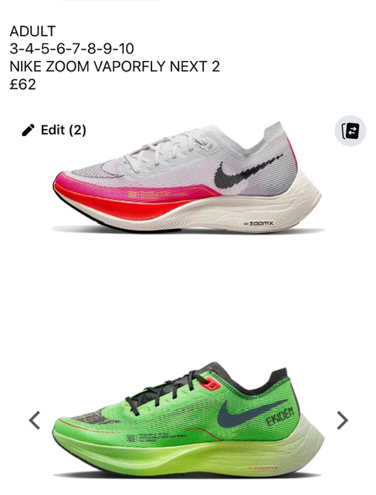Advance to next photo with right chevron

pos(342,420)
